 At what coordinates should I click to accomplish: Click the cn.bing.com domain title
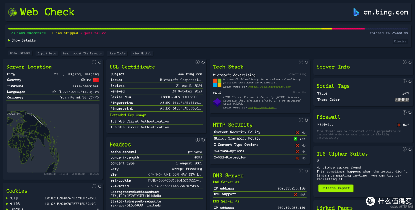[x=386, y=12]
